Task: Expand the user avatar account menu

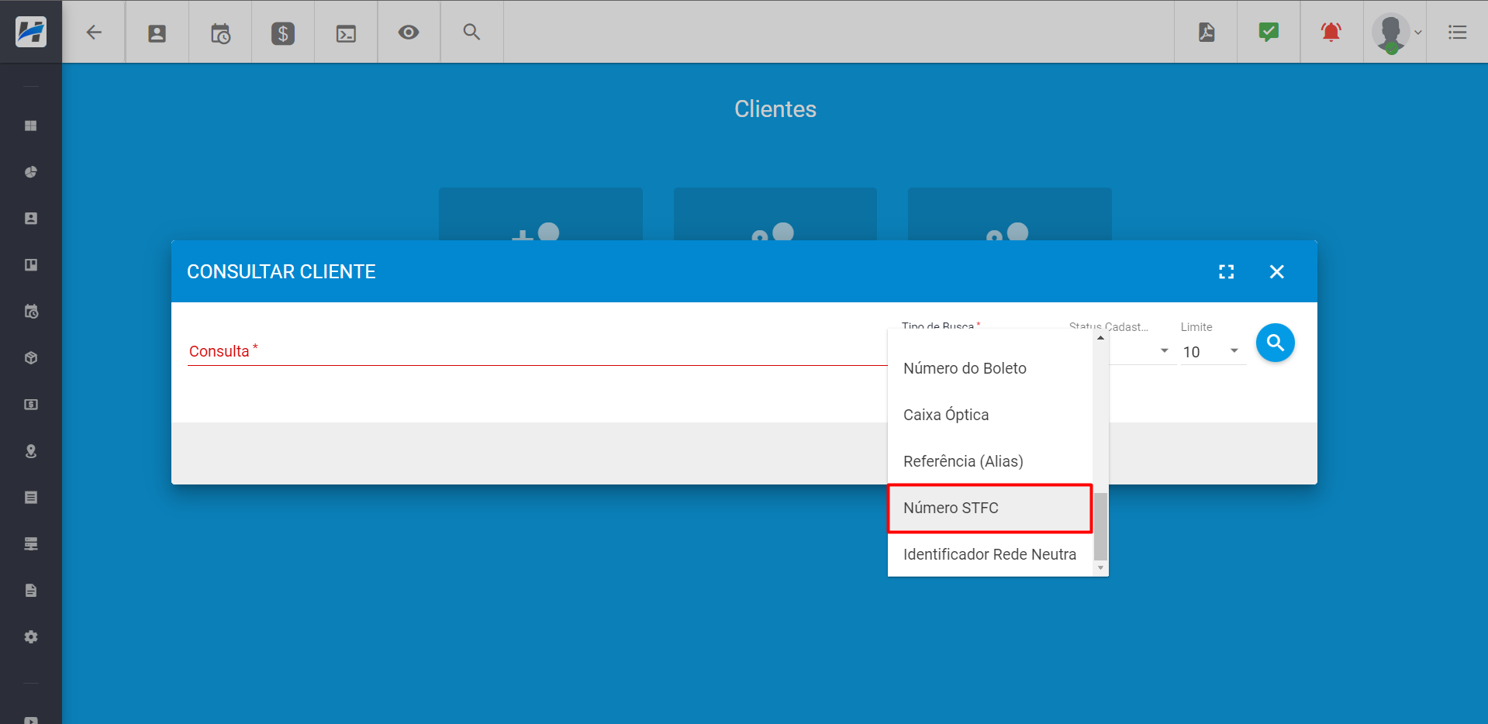Action: pos(1395,33)
